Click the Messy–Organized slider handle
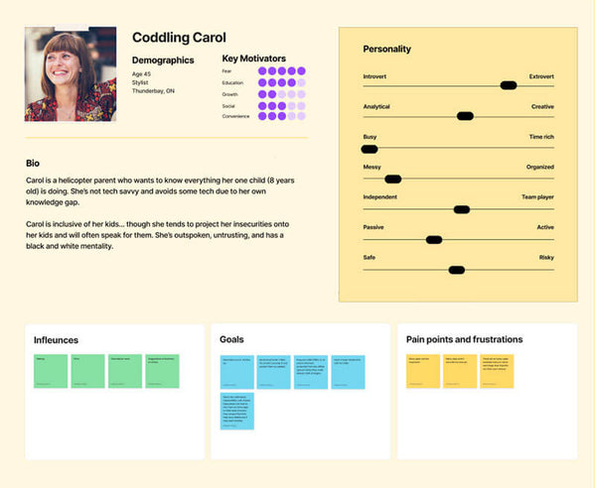Screen dimensions: 596x488 pos(392,180)
